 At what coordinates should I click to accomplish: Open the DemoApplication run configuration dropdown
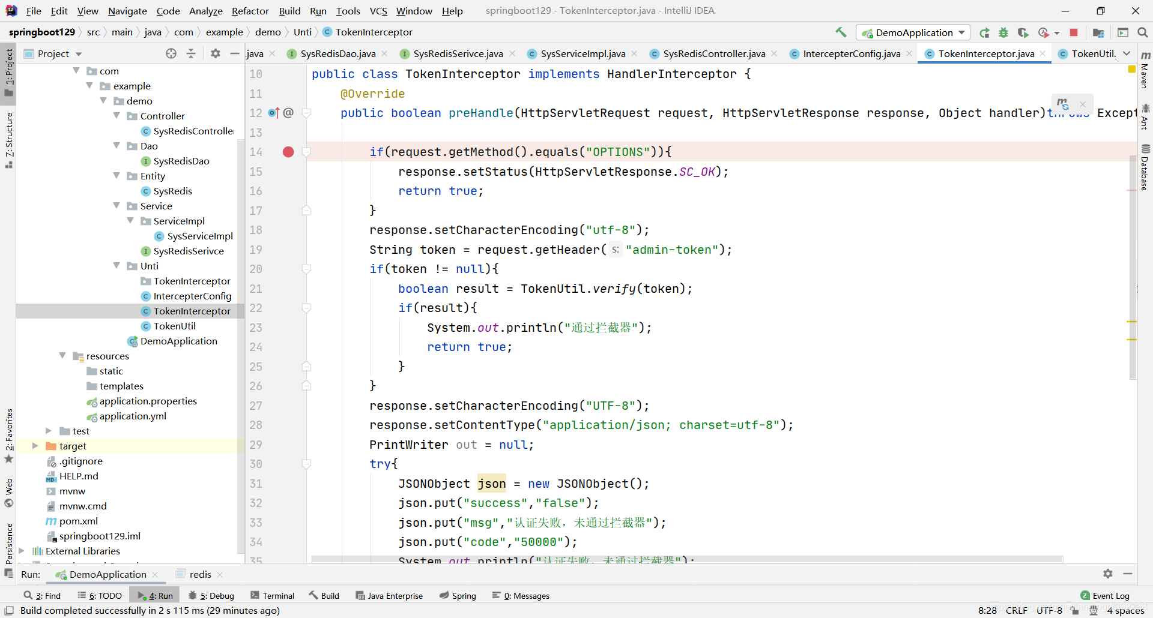click(x=913, y=32)
